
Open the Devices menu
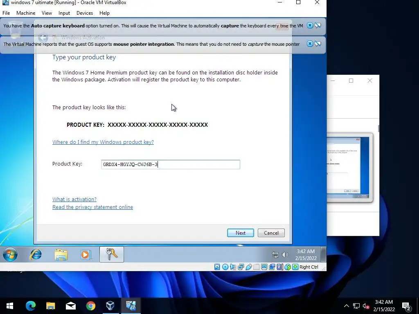pyautogui.click(x=84, y=13)
